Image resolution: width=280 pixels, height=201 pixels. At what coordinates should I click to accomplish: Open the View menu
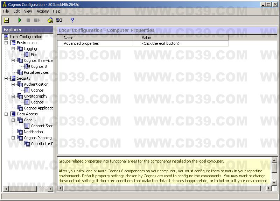click(x=28, y=11)
